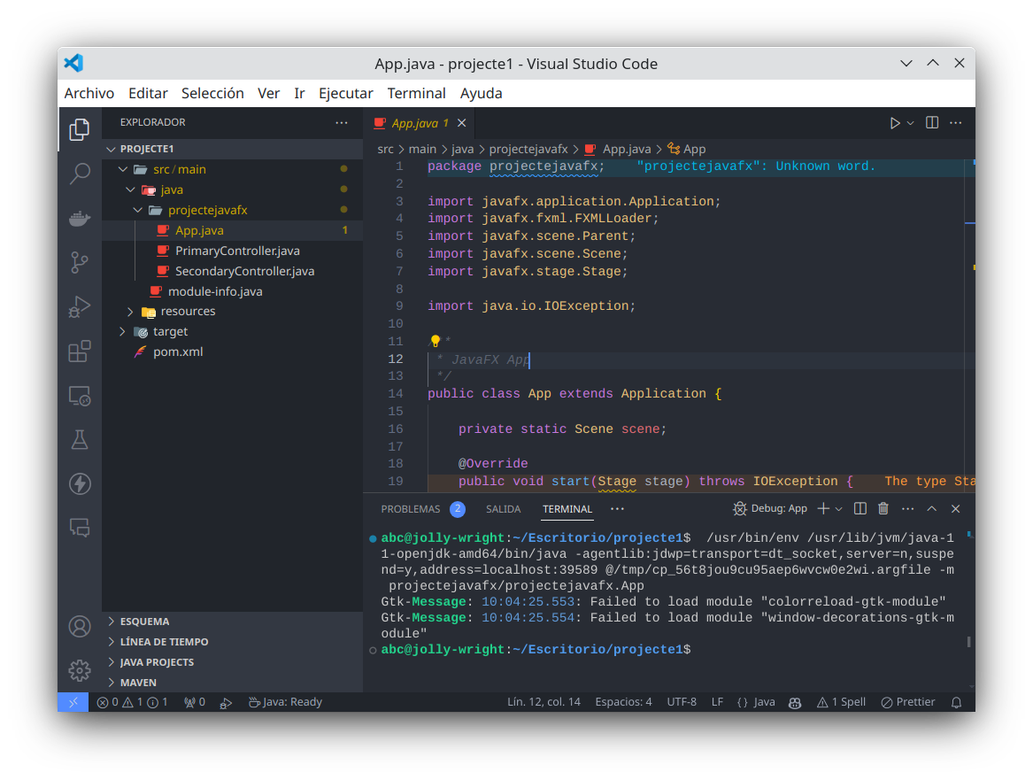Open the Search view in Activity Bar
Image resolution: width=1033 pixels, height=780 pixels.
[x=80, y=174]
